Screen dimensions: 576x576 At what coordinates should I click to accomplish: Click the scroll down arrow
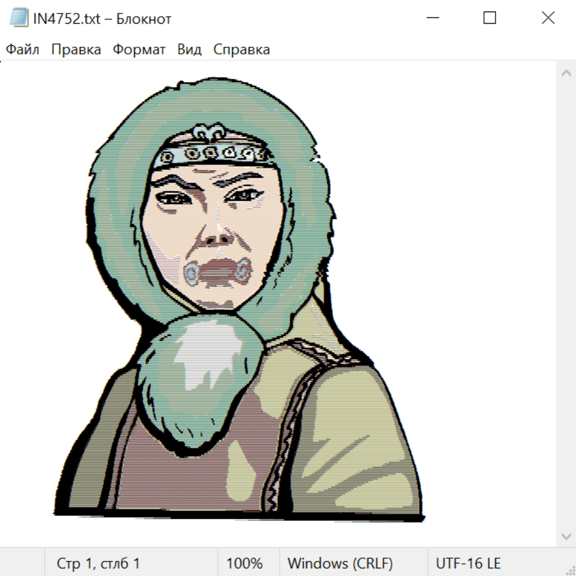566,535
